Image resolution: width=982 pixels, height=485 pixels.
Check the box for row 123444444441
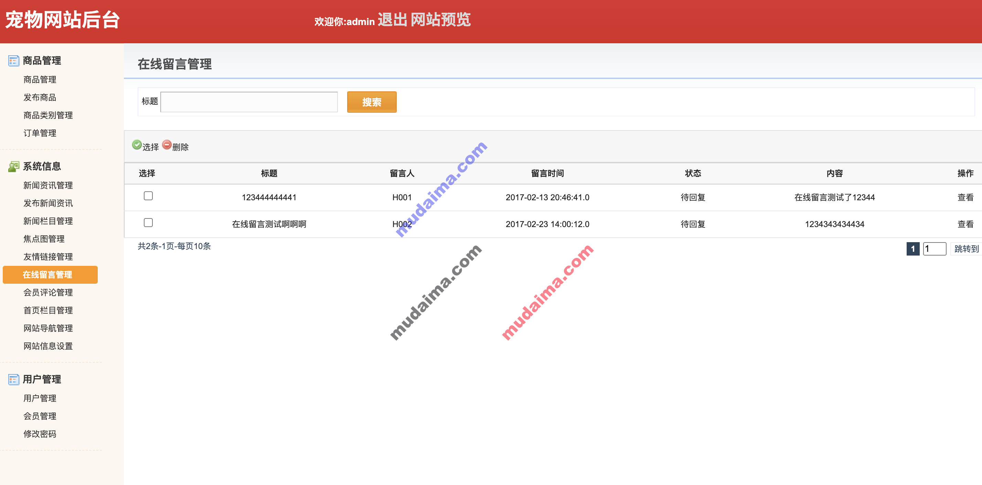(x=148, y=196)
